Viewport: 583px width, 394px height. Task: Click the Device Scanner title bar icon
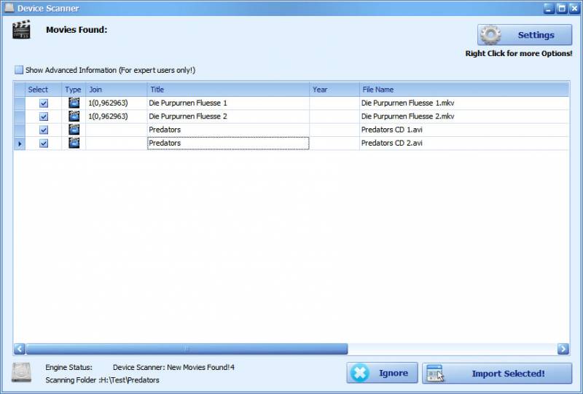pos(9,8)
